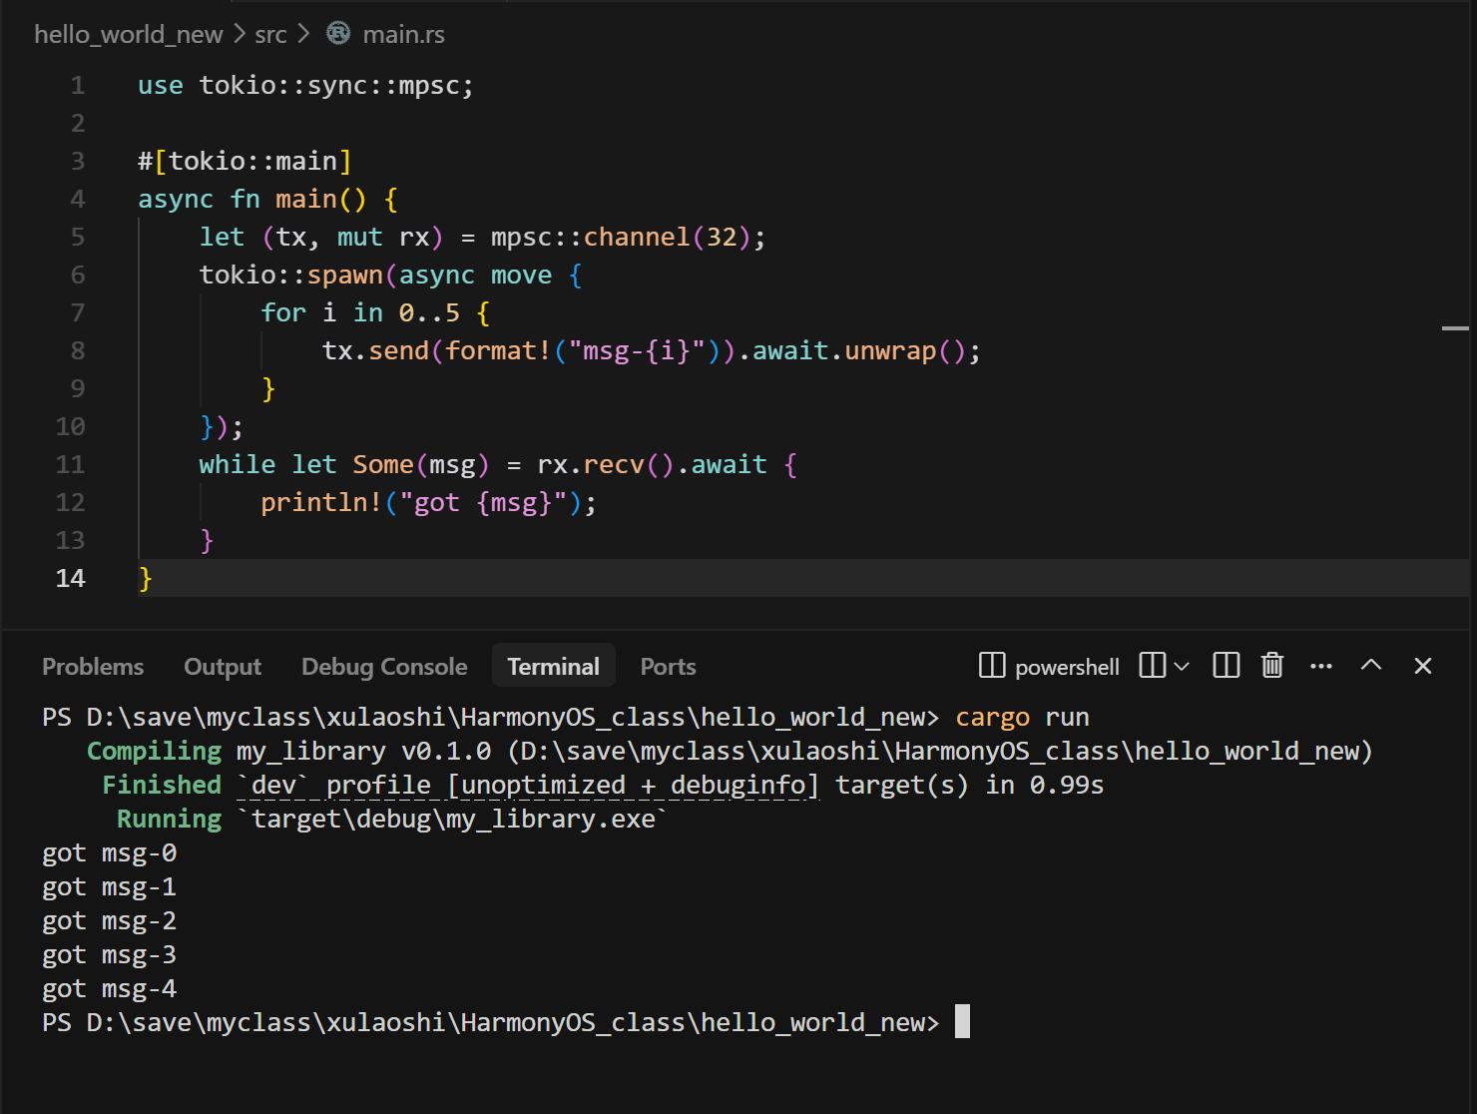Click 'v0.1.0' in the terminal's Compiling line

[446, 752]
